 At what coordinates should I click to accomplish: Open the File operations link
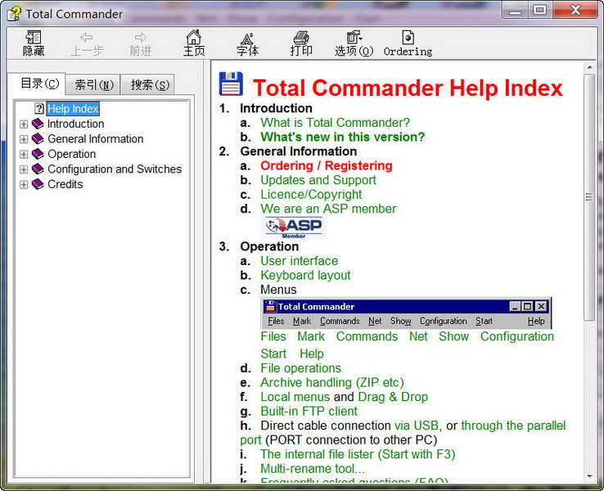[x=301, y=368]
